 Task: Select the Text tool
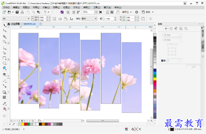tap(4, 74)
